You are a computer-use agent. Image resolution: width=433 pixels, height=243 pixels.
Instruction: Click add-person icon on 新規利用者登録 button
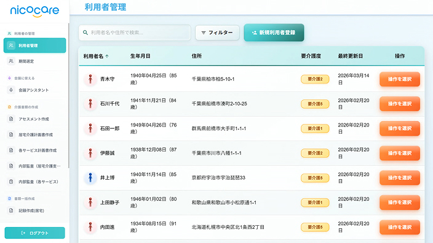click(x=255, y=33)
